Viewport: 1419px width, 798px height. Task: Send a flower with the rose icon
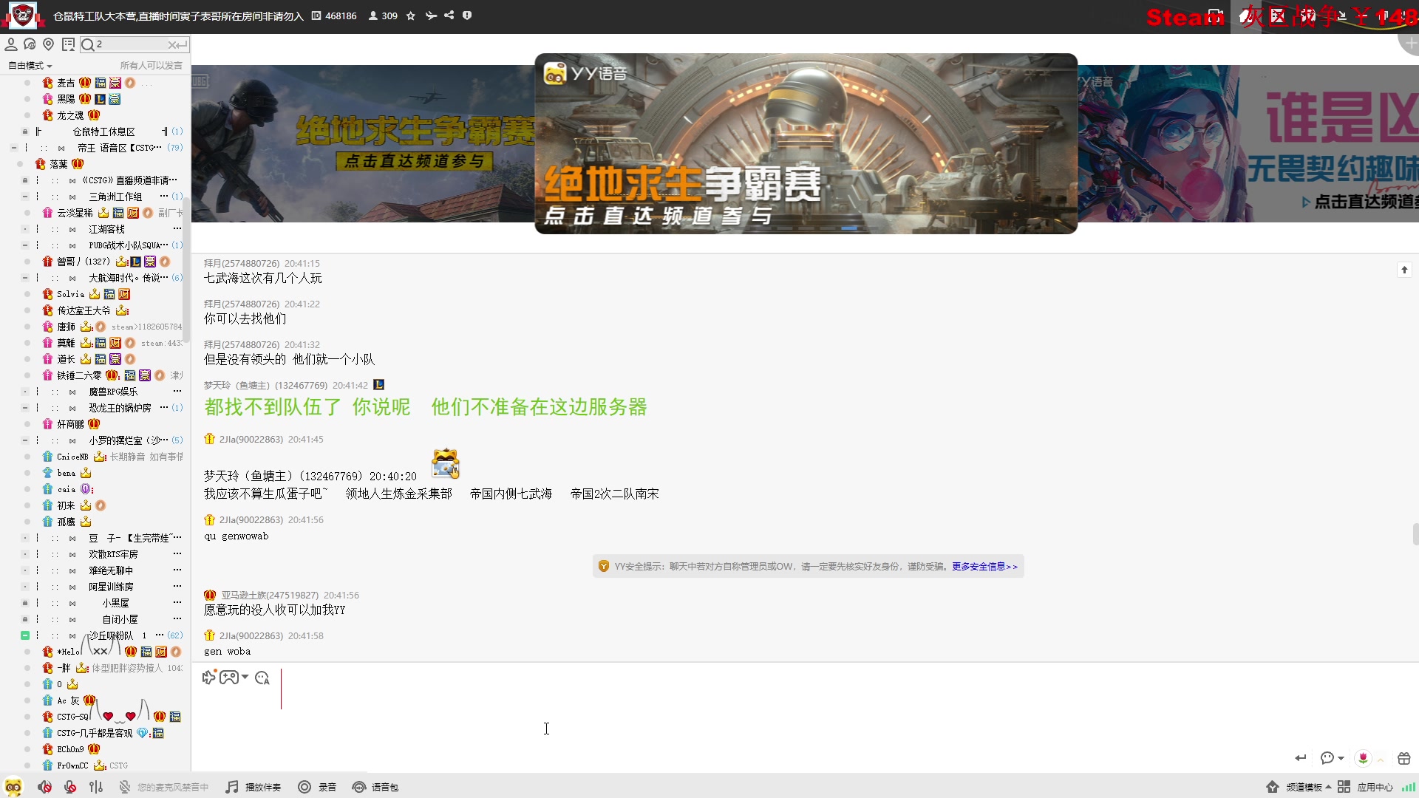[1364, 758]
